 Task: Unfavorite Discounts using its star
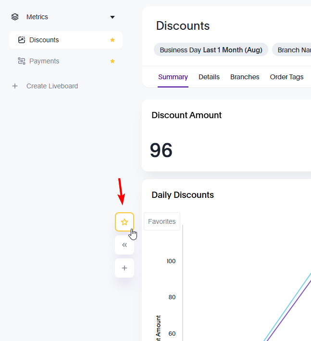point(112,40)
